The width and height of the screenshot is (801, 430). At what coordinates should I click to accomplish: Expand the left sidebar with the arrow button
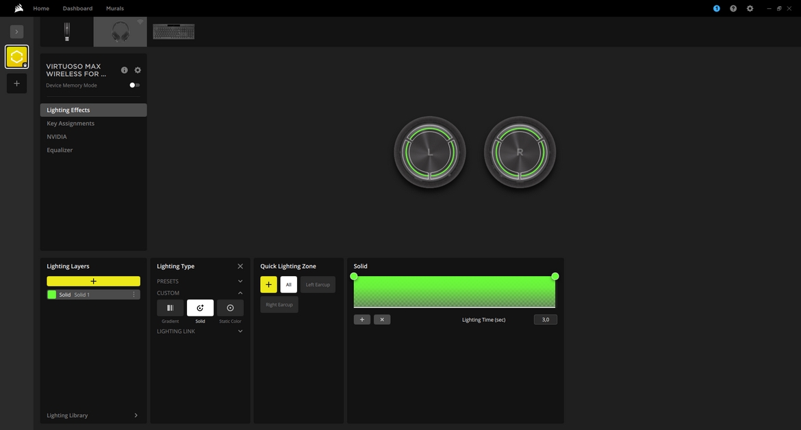tap(16, 31)
